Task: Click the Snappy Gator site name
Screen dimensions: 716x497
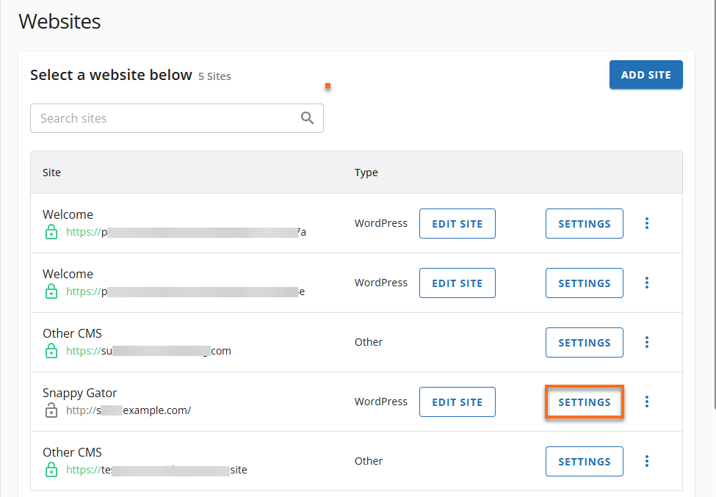Action: coord(80,393)
